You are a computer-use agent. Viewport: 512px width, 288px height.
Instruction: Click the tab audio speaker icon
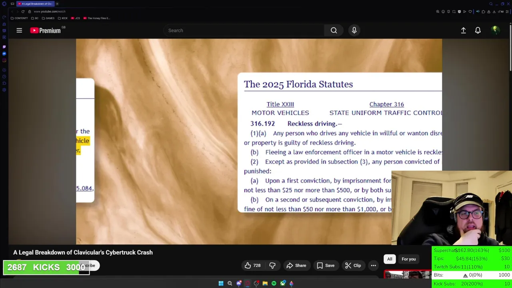478,12
